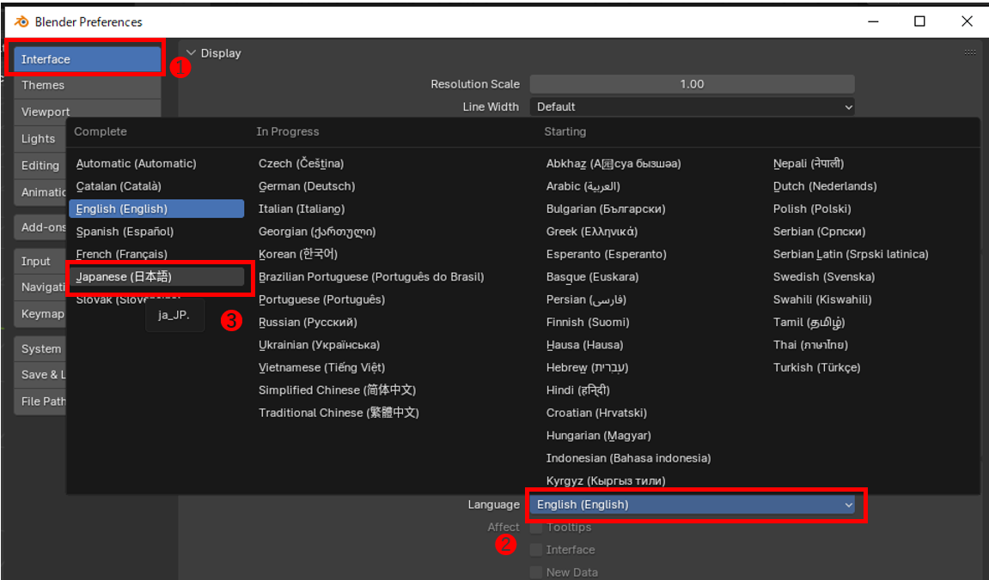Select Japanese (日本語) language
This screenshot has width=989, height=580.
pyautogui.click(x=156, y=276)
